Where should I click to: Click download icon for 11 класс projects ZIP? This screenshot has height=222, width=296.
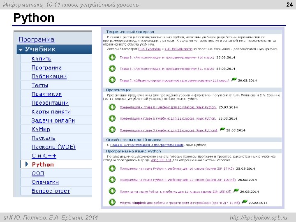pos(112,191)
